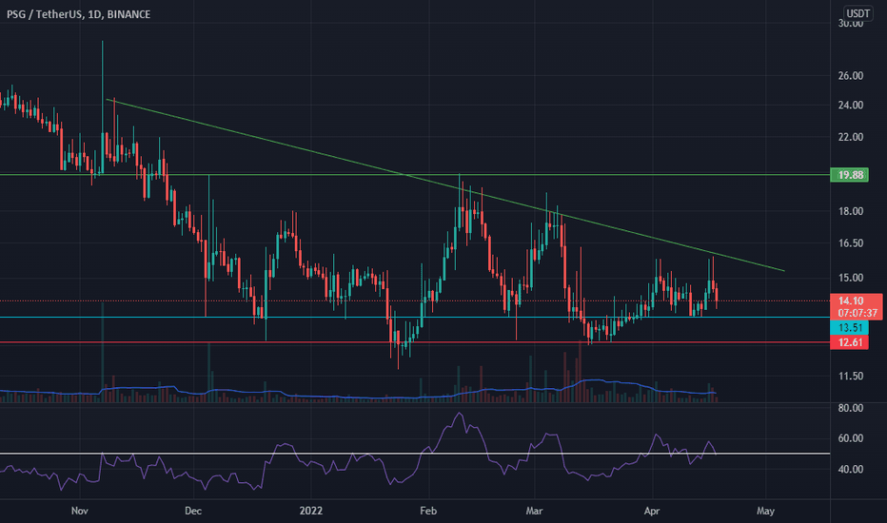Click the Dec date label
This screenshot has height=523, width=887.
(193, 511)
